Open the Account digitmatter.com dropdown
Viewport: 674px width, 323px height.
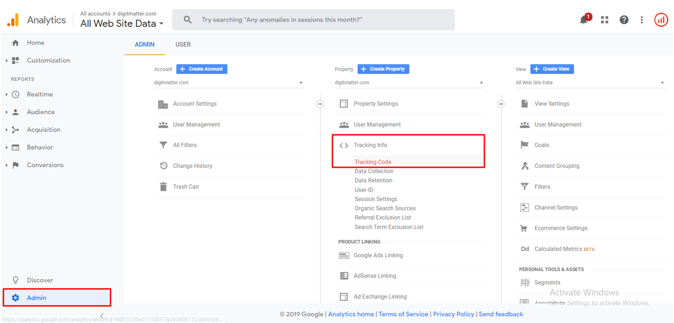229,83
